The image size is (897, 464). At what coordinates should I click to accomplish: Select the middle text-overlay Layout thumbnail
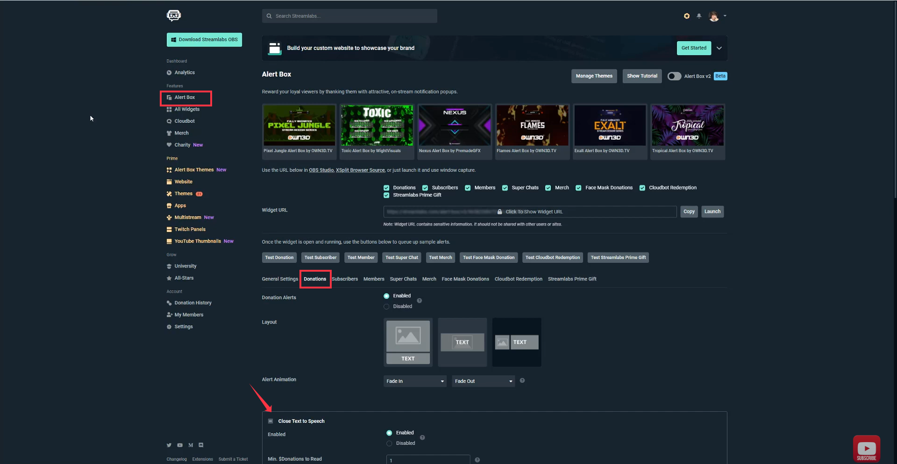pos(462,342)
